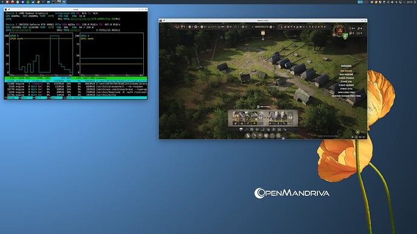The width and height of the screenshot is (417, 234).
Task: Go to next region with right arrow
Action: [274, 27]
